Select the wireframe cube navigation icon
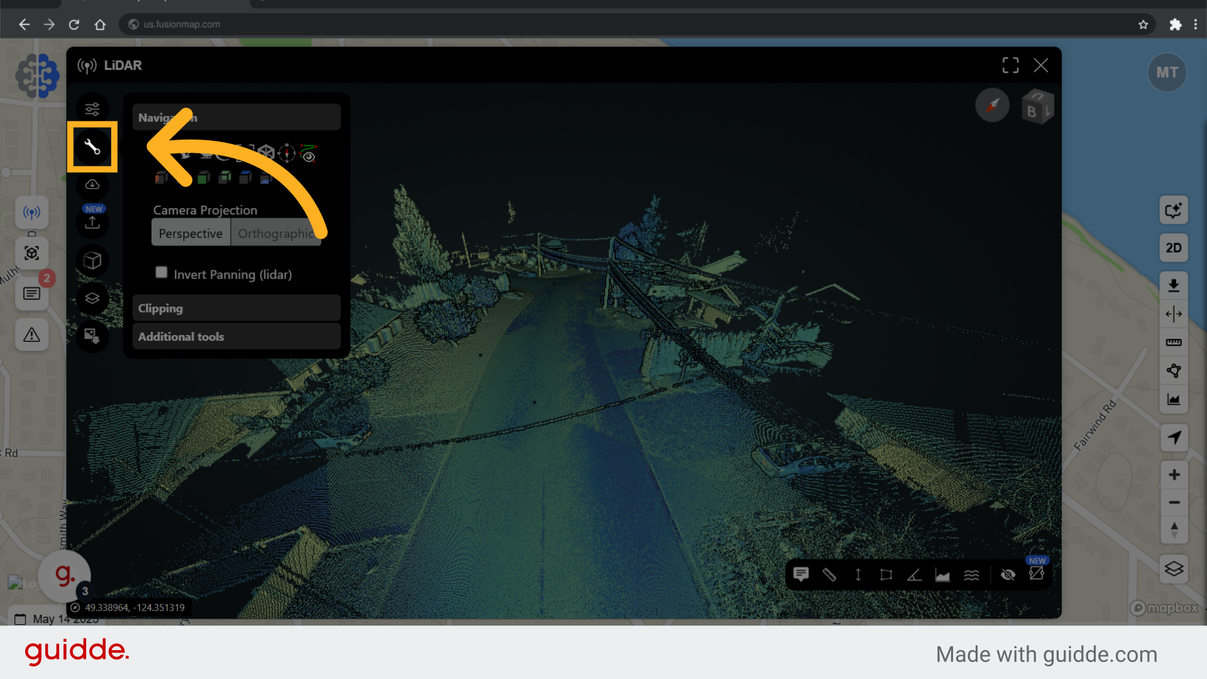 click(266, 153)
